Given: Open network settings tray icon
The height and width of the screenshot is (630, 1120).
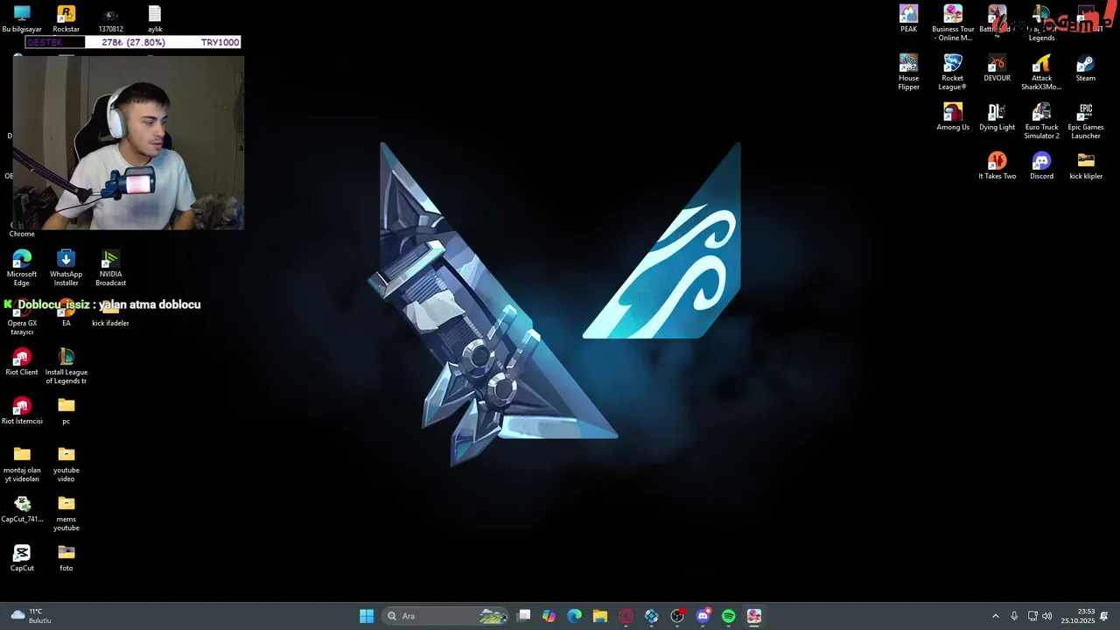Looking at the screenshot, I should pos(1032,616).
